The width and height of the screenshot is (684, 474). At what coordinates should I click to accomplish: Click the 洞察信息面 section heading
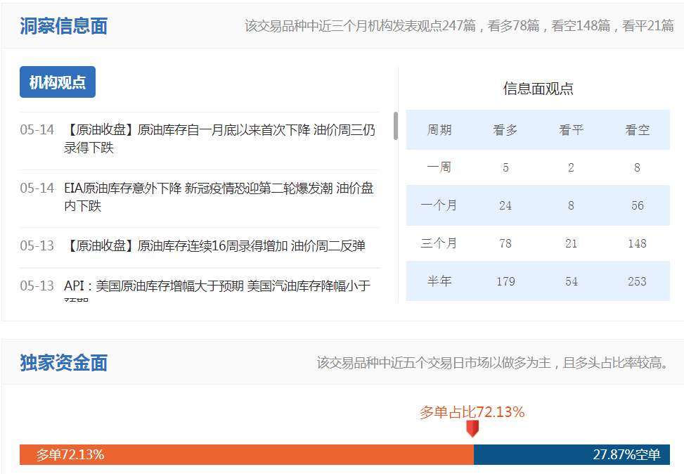point(64,26)
